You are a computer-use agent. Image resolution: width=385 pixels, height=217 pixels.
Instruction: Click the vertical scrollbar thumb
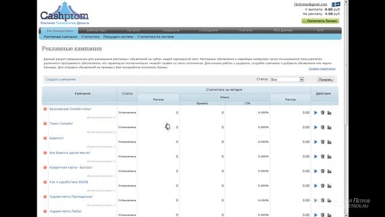tap(346, 64)
